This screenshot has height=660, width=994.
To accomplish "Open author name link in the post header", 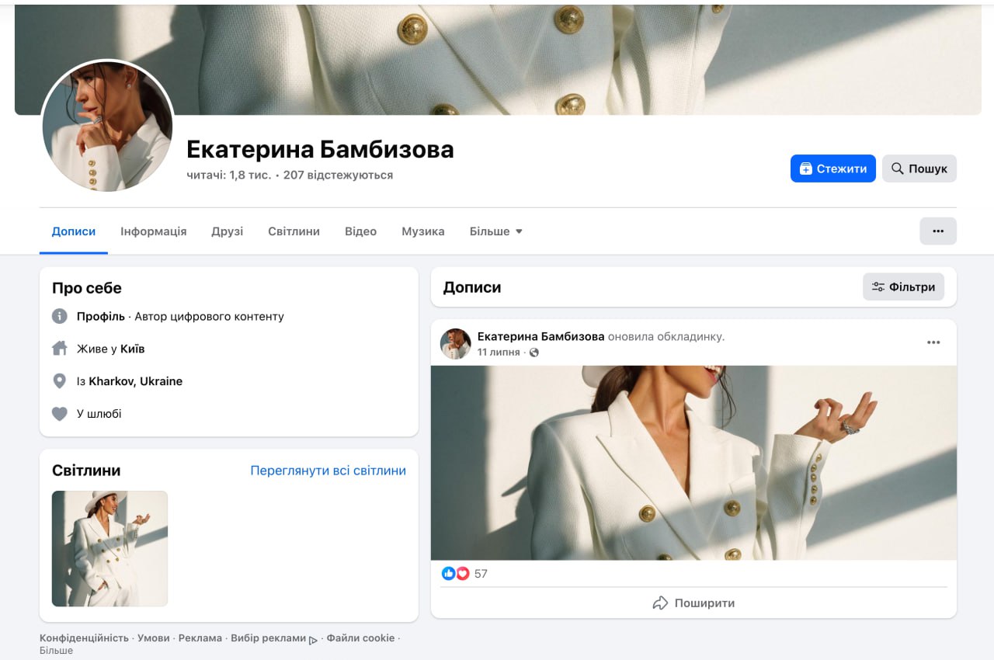I will point(540,336).
